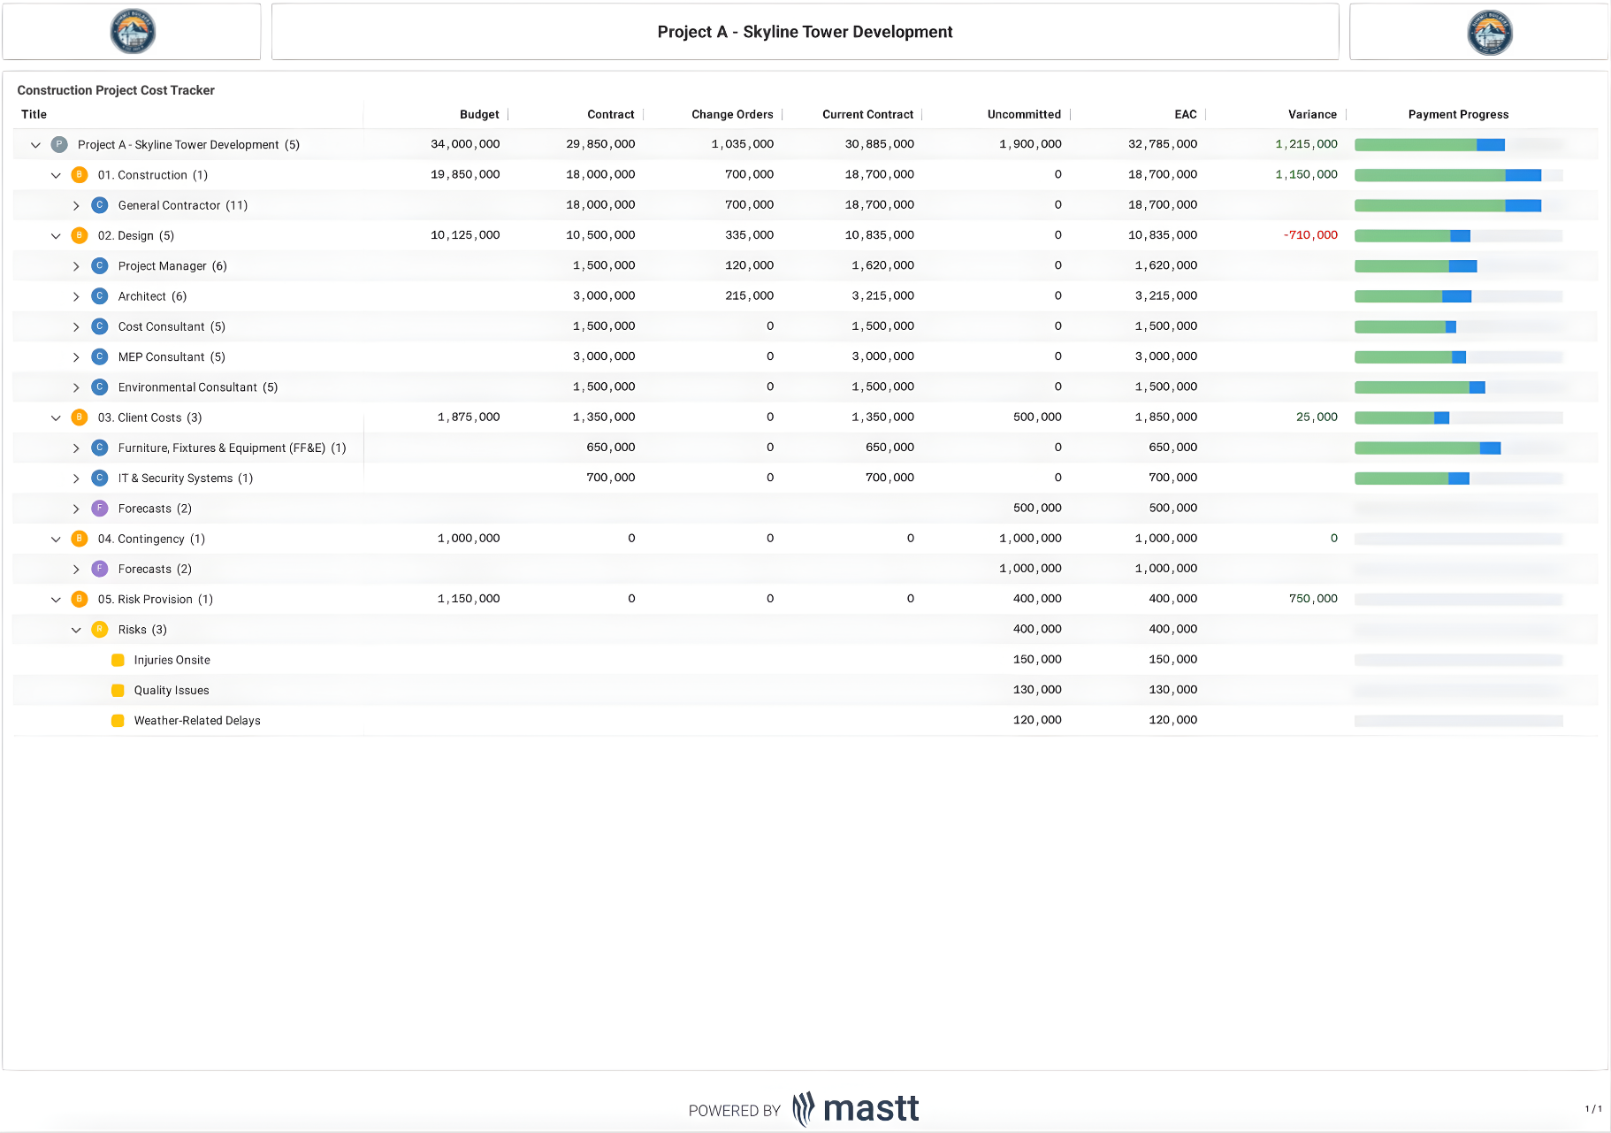The height and width of the screenshot is (1133, 1611).
Task: Click the blue C icon beside General Contractor
Action: coord(99,204)
